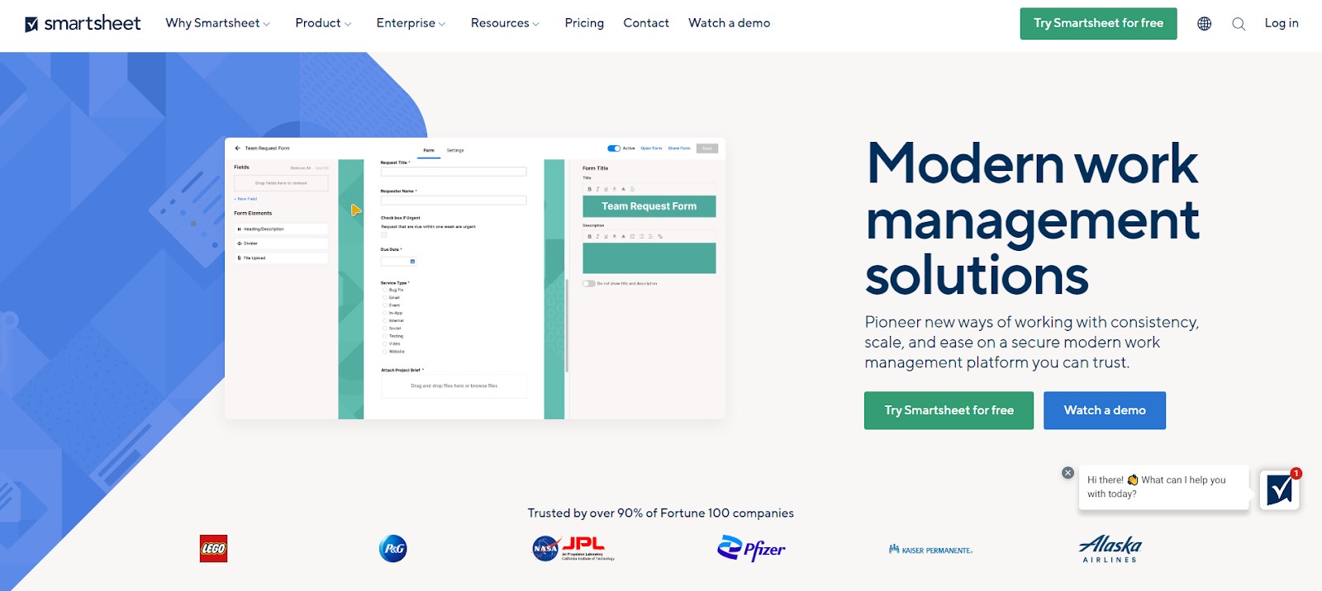Select the File Upload form element
The width and height of the screenshot is (1322, 591).
pyautogui.click(x=281, y=258)
